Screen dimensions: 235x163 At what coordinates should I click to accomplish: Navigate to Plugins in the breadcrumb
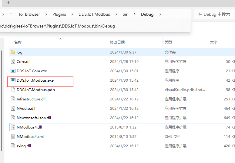[59, 14]
